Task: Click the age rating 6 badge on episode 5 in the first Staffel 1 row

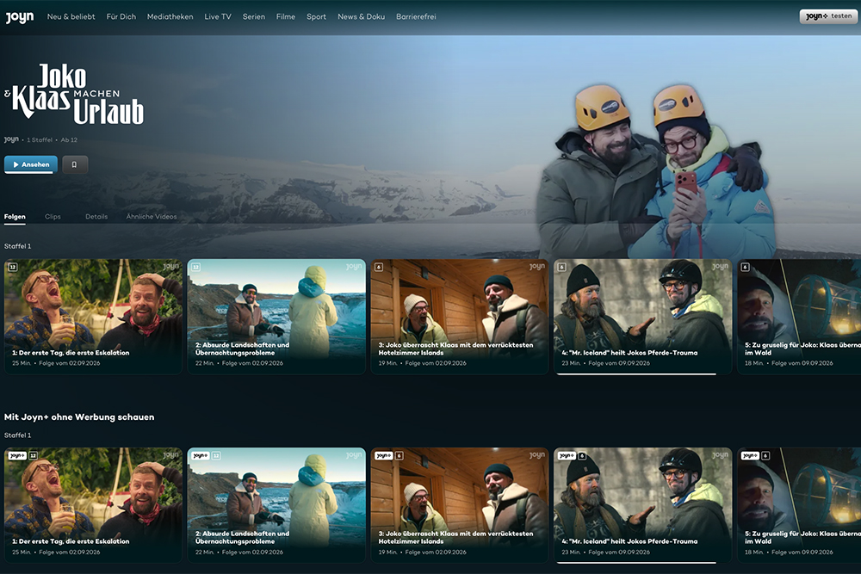Action: pyautogui.click(x=745, y=268)
